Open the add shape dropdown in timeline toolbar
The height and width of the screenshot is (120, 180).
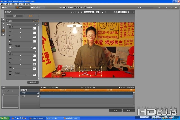(x=44, y=87)
